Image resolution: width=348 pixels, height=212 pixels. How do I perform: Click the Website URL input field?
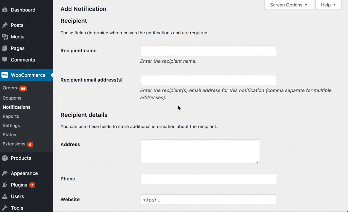[x=208, y=199]
